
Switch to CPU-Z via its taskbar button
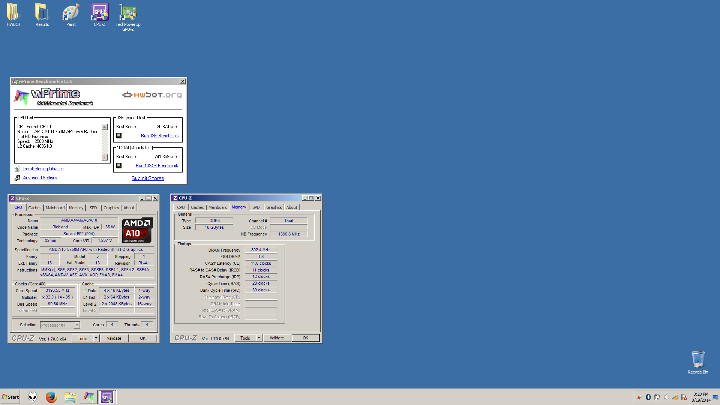pos(107,397)
